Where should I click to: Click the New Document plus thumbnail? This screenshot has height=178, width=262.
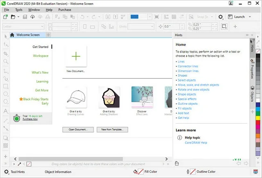click(x=76, y=56)
